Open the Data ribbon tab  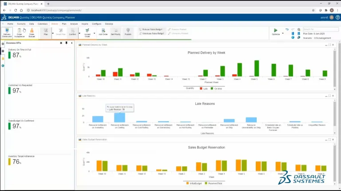click(x=32, y=24)
